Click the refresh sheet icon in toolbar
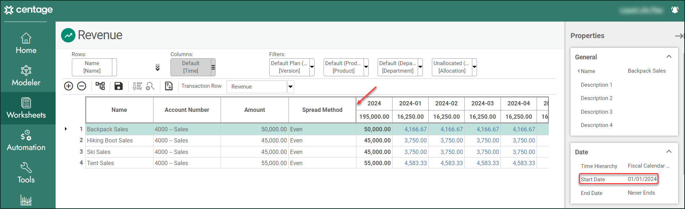This screenshot has width=685, height=209. click(169, 86)
